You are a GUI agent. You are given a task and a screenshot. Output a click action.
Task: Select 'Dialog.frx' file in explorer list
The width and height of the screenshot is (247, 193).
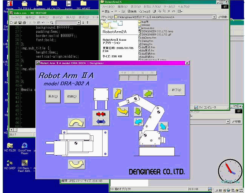click(146, 44)
